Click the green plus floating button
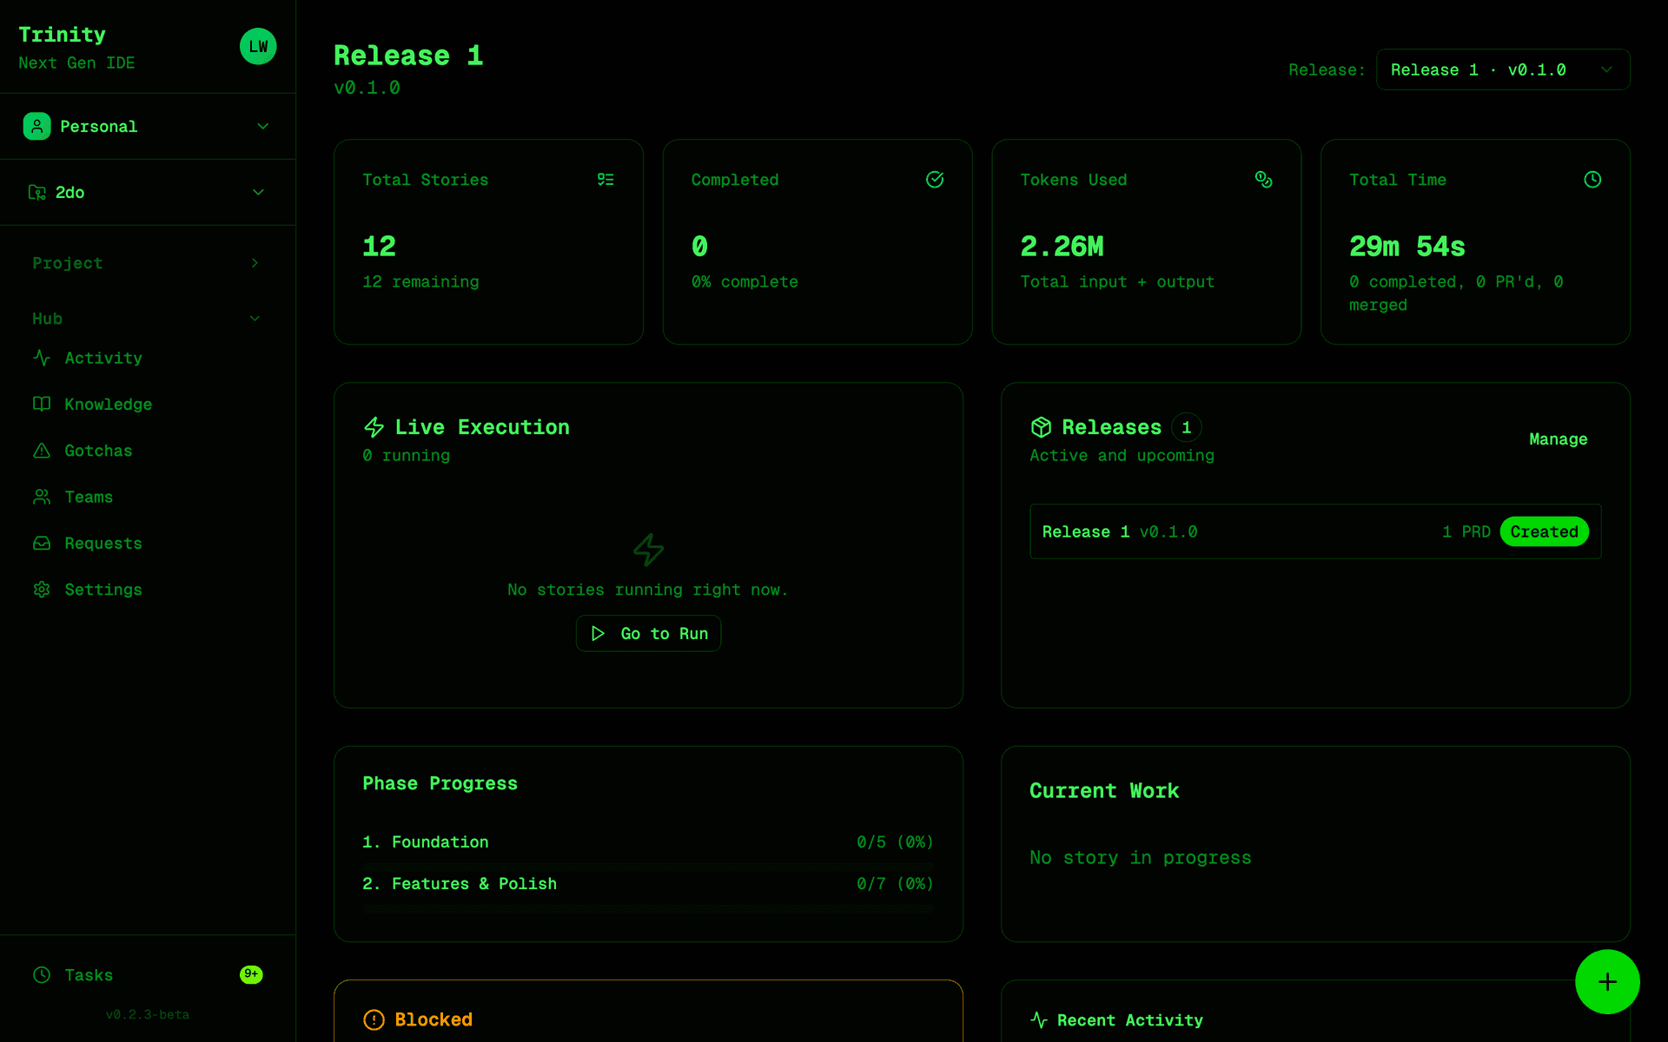Viewport: 1668px width, 1042px height. 1607,982
